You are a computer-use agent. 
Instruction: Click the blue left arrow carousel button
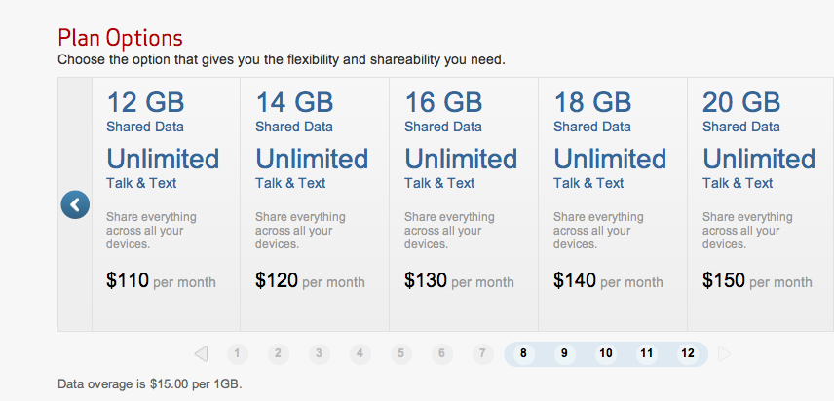click(75, 205)
